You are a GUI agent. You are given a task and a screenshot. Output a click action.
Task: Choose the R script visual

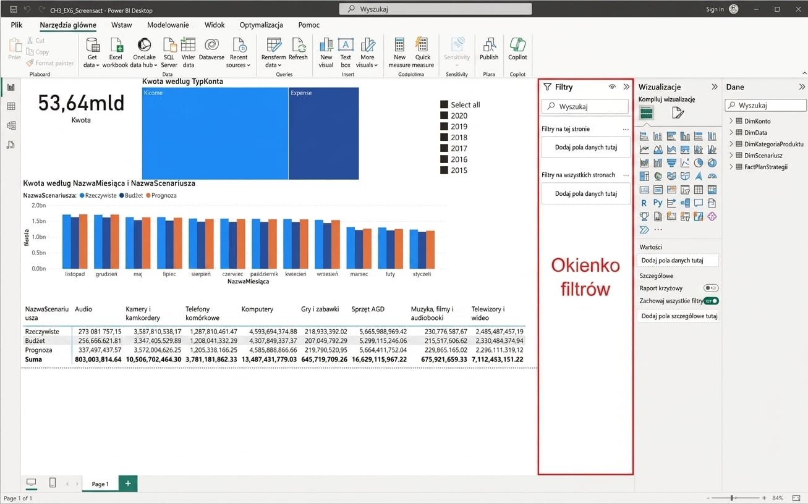(x=644, y=203)
